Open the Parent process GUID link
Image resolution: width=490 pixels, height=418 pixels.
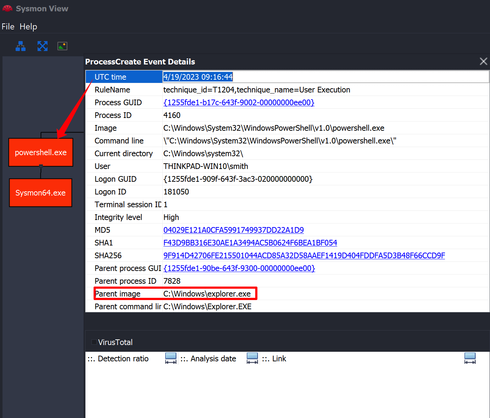coord(239,268)
